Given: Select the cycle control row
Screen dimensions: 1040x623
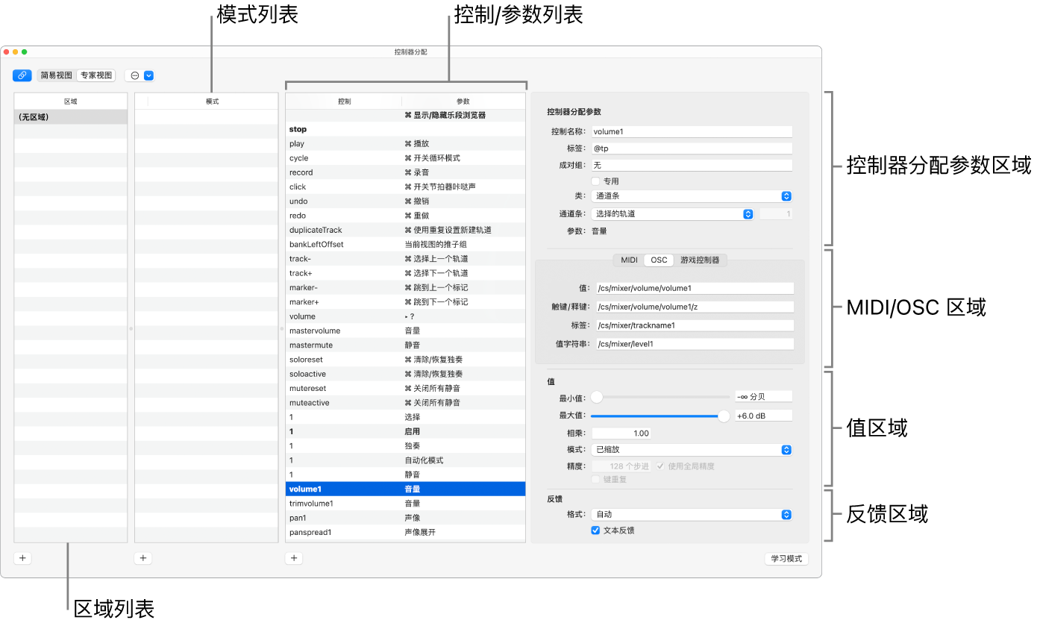Looking at the screenshot, I should pos(406,158).
